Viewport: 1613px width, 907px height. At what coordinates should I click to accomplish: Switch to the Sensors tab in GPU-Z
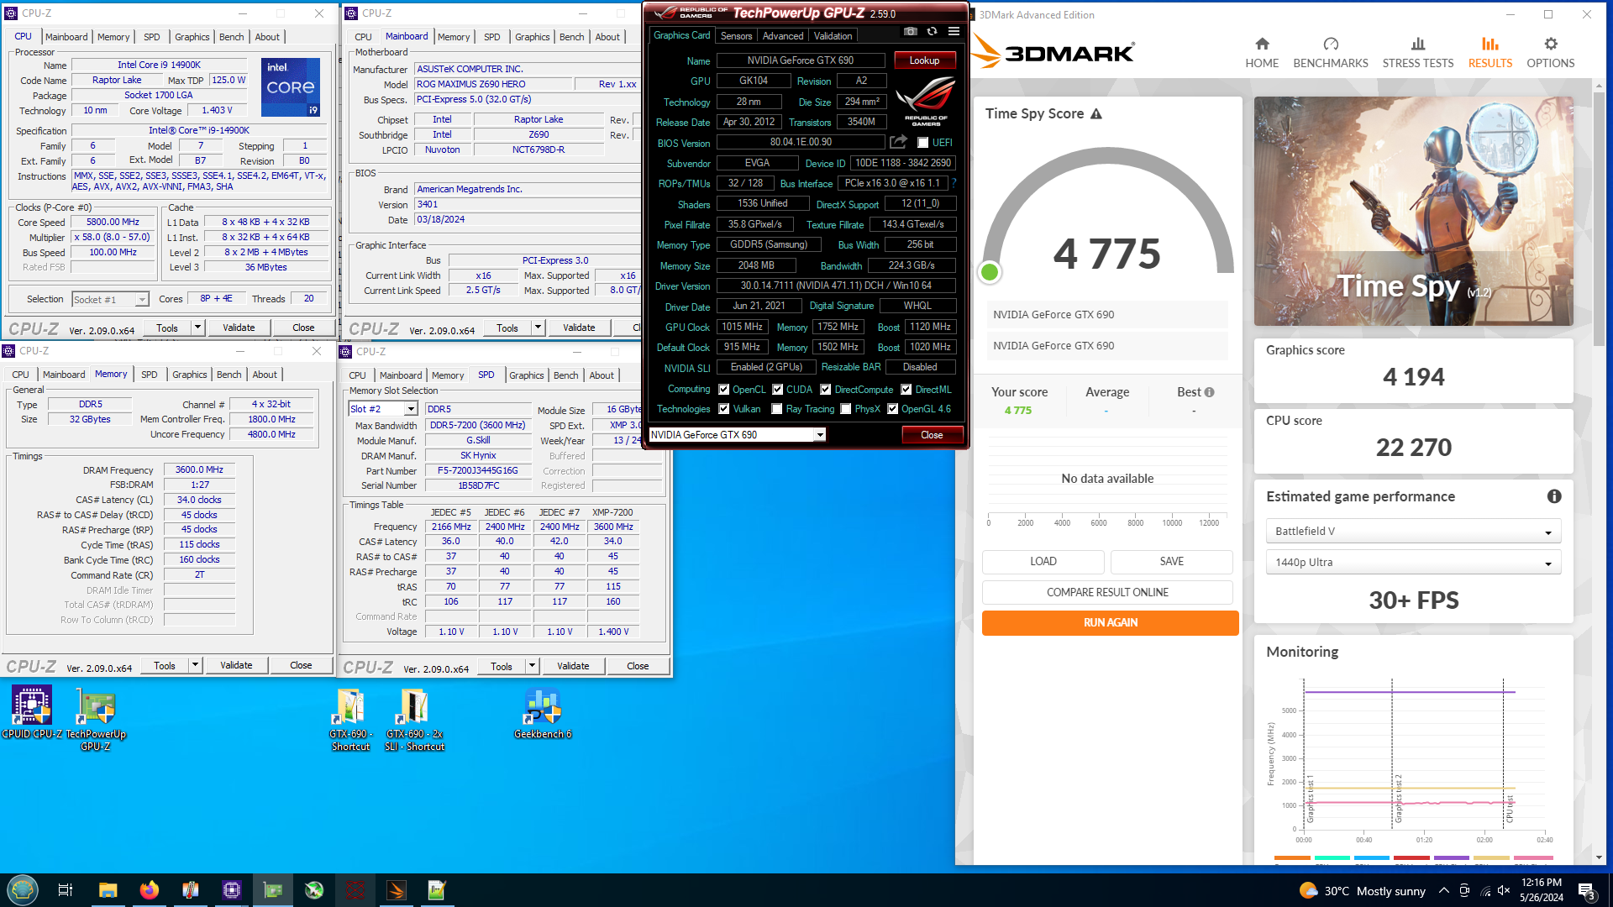pyautogui.click(x=736, y=36)
